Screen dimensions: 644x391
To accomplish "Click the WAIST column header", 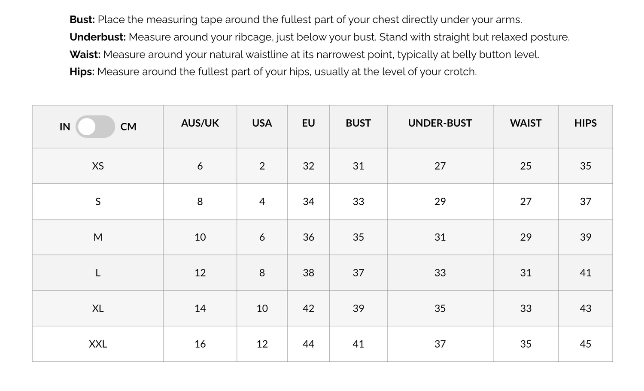I will coord(526,123).
